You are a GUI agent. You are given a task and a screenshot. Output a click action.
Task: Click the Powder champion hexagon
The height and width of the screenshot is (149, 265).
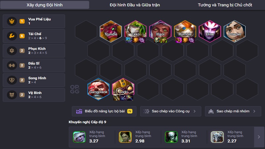(x=235, y=31)
